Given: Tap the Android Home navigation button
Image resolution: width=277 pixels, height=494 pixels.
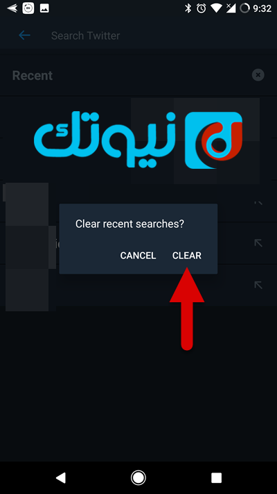Looking at the screenshot, I should [138, 477].
